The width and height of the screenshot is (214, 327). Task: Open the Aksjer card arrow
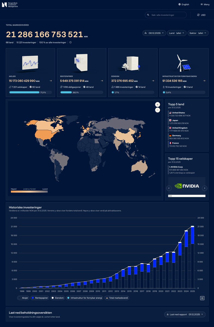point(50,81)
